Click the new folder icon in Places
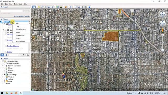 tap(28, 55)
